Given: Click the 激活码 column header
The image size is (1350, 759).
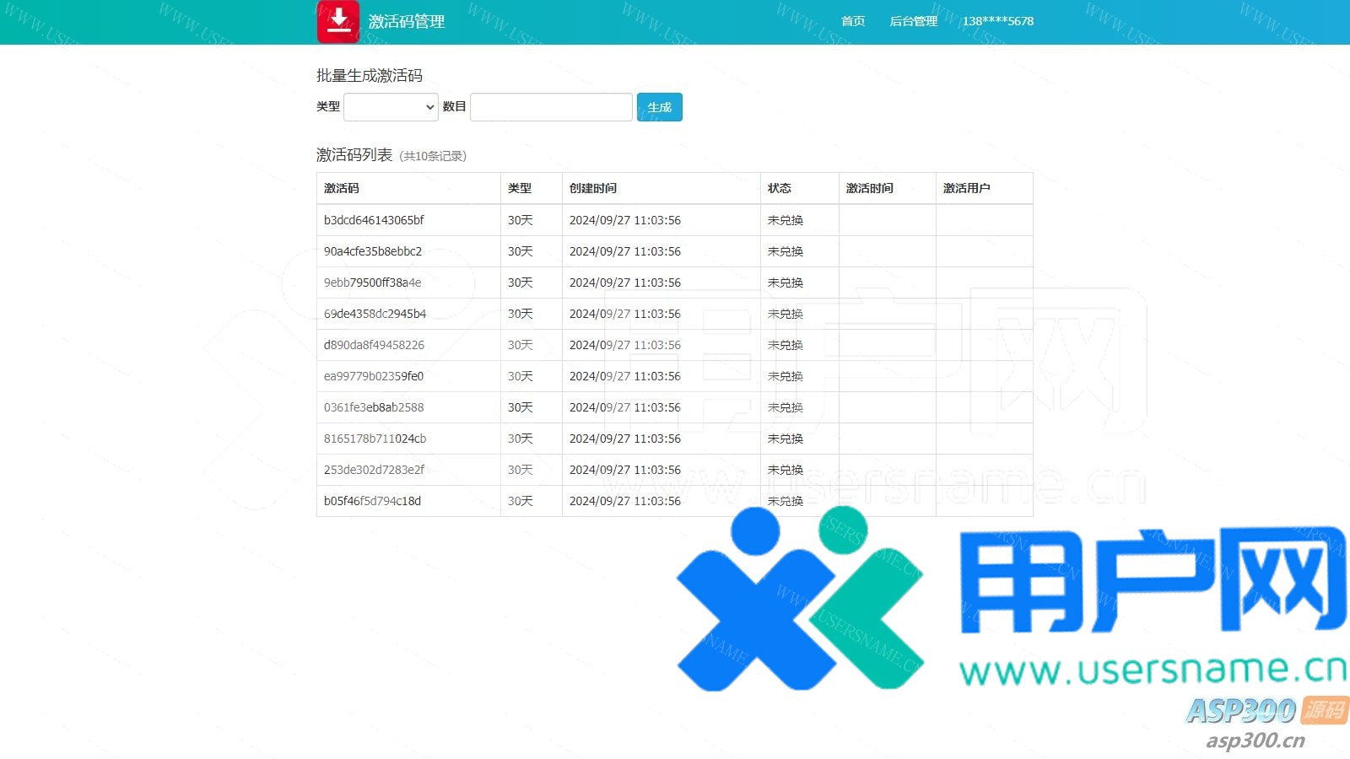Looking at the screenshot, I should tap(342, 188).
